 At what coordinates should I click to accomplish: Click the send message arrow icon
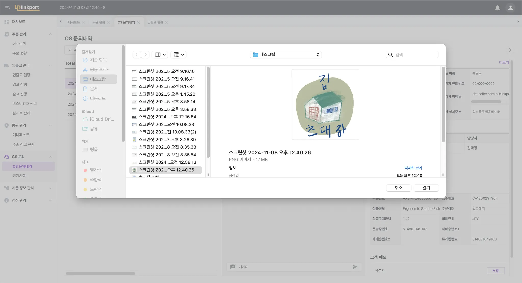coord(355,267)
